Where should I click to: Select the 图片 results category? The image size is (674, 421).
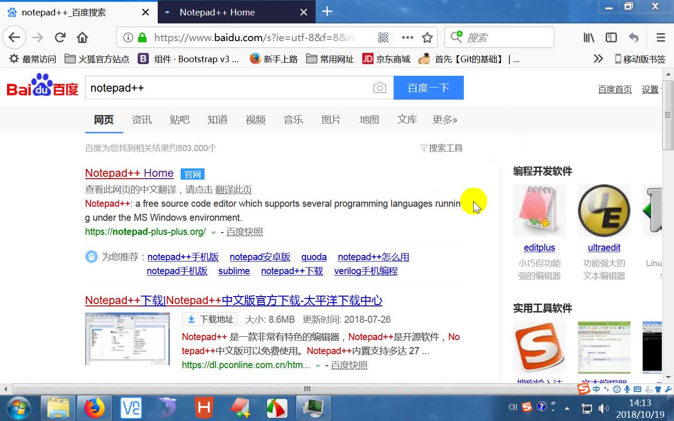[331, 120]
